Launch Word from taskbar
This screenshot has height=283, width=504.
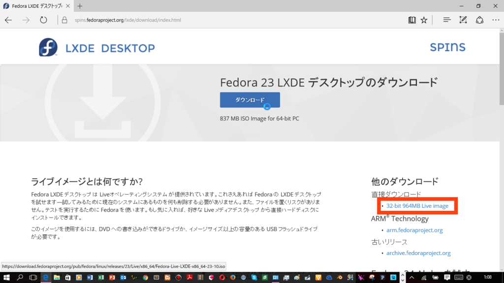tap(90, 278)
